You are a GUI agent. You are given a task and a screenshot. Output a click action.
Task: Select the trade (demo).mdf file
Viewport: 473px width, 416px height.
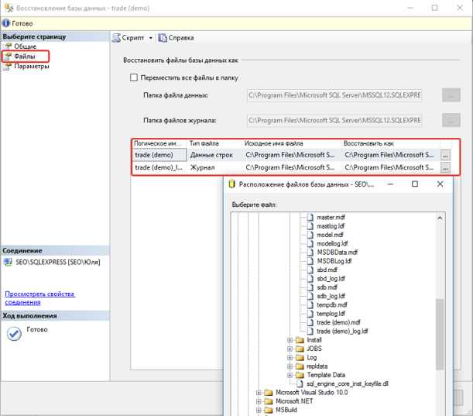click(339, 321)
